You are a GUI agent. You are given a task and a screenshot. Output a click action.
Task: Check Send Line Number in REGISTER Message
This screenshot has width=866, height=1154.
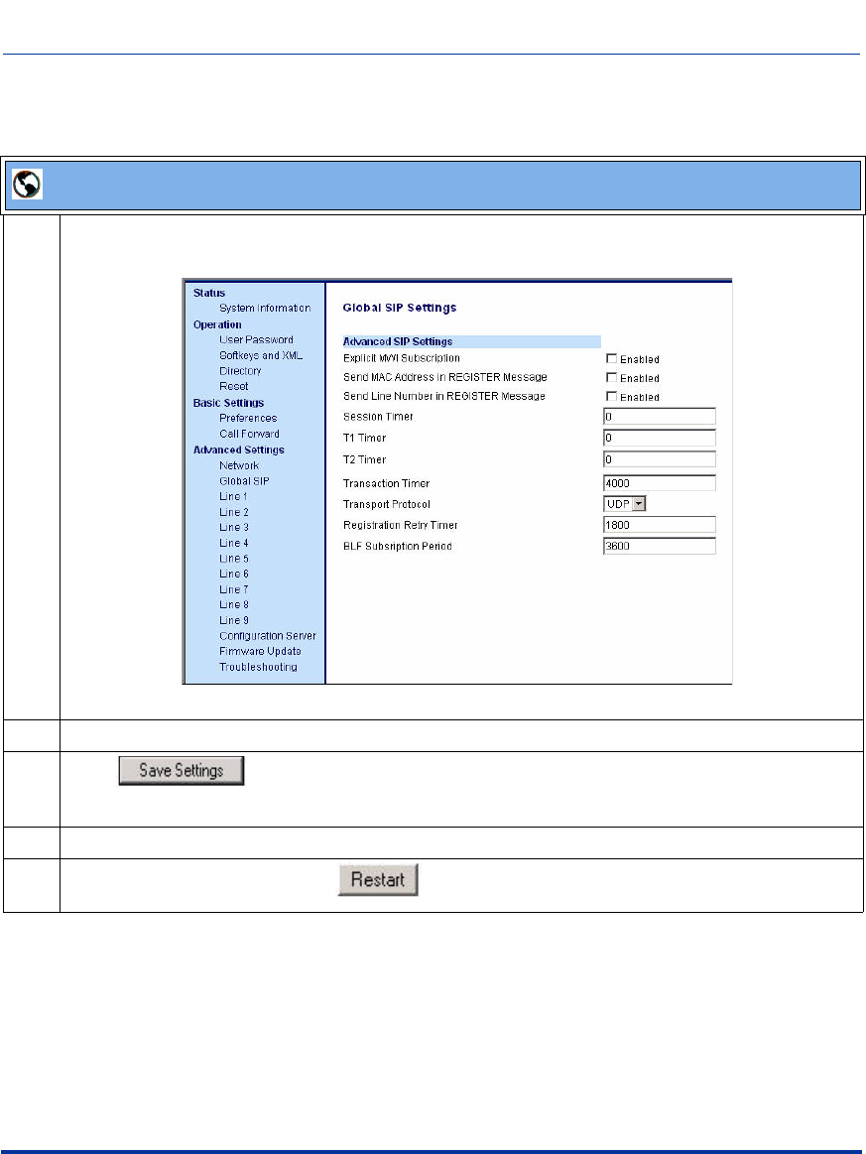[611, 396]
